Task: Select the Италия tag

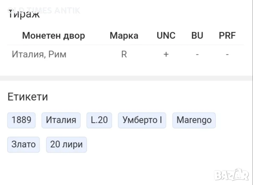Action: [x=61, y=120]
